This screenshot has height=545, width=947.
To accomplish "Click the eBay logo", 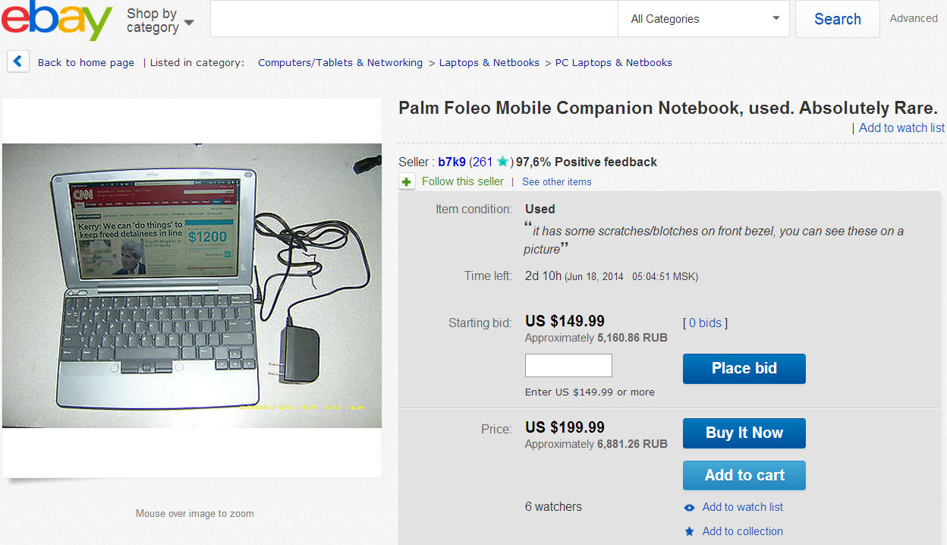I will 56,20.
